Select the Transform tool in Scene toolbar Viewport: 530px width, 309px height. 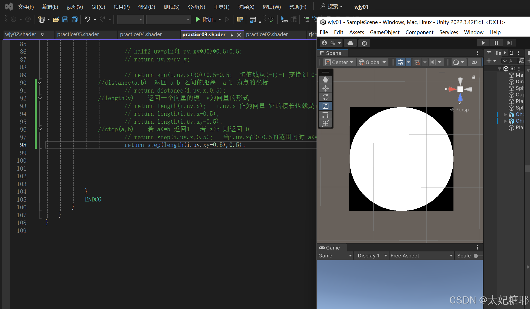[x=325, y=123]
